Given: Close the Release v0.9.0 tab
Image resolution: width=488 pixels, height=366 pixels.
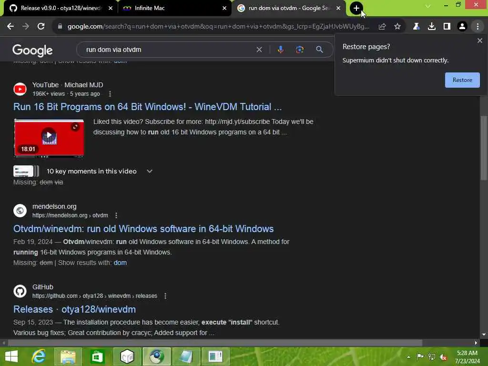Looking at the screenshot, I should 111,8.
